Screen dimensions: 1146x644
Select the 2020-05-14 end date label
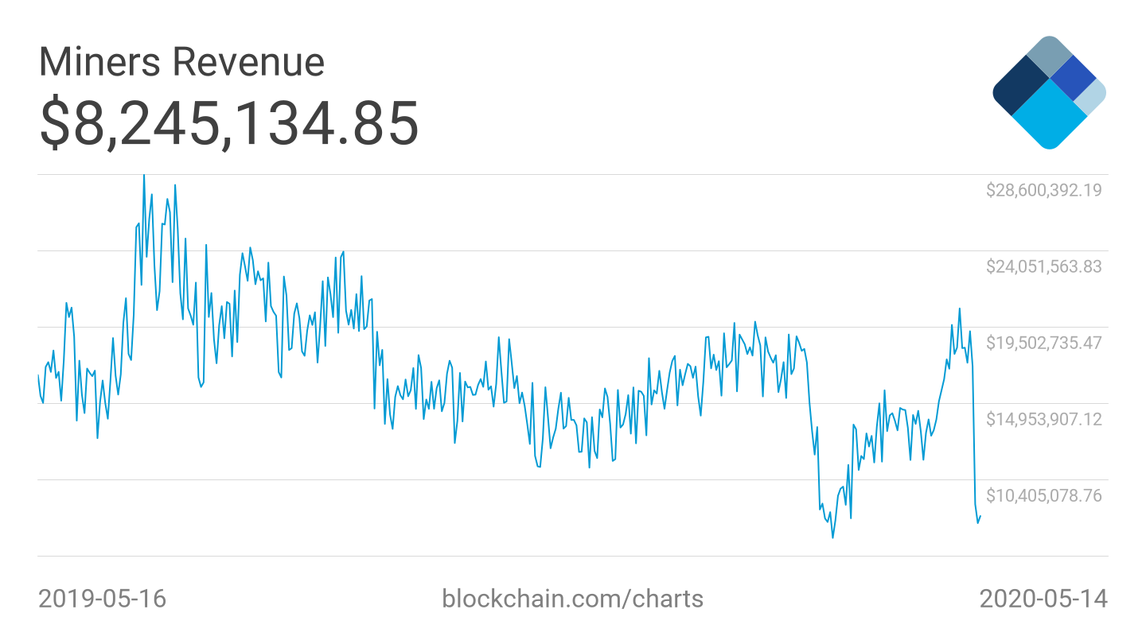(1043, 598)
